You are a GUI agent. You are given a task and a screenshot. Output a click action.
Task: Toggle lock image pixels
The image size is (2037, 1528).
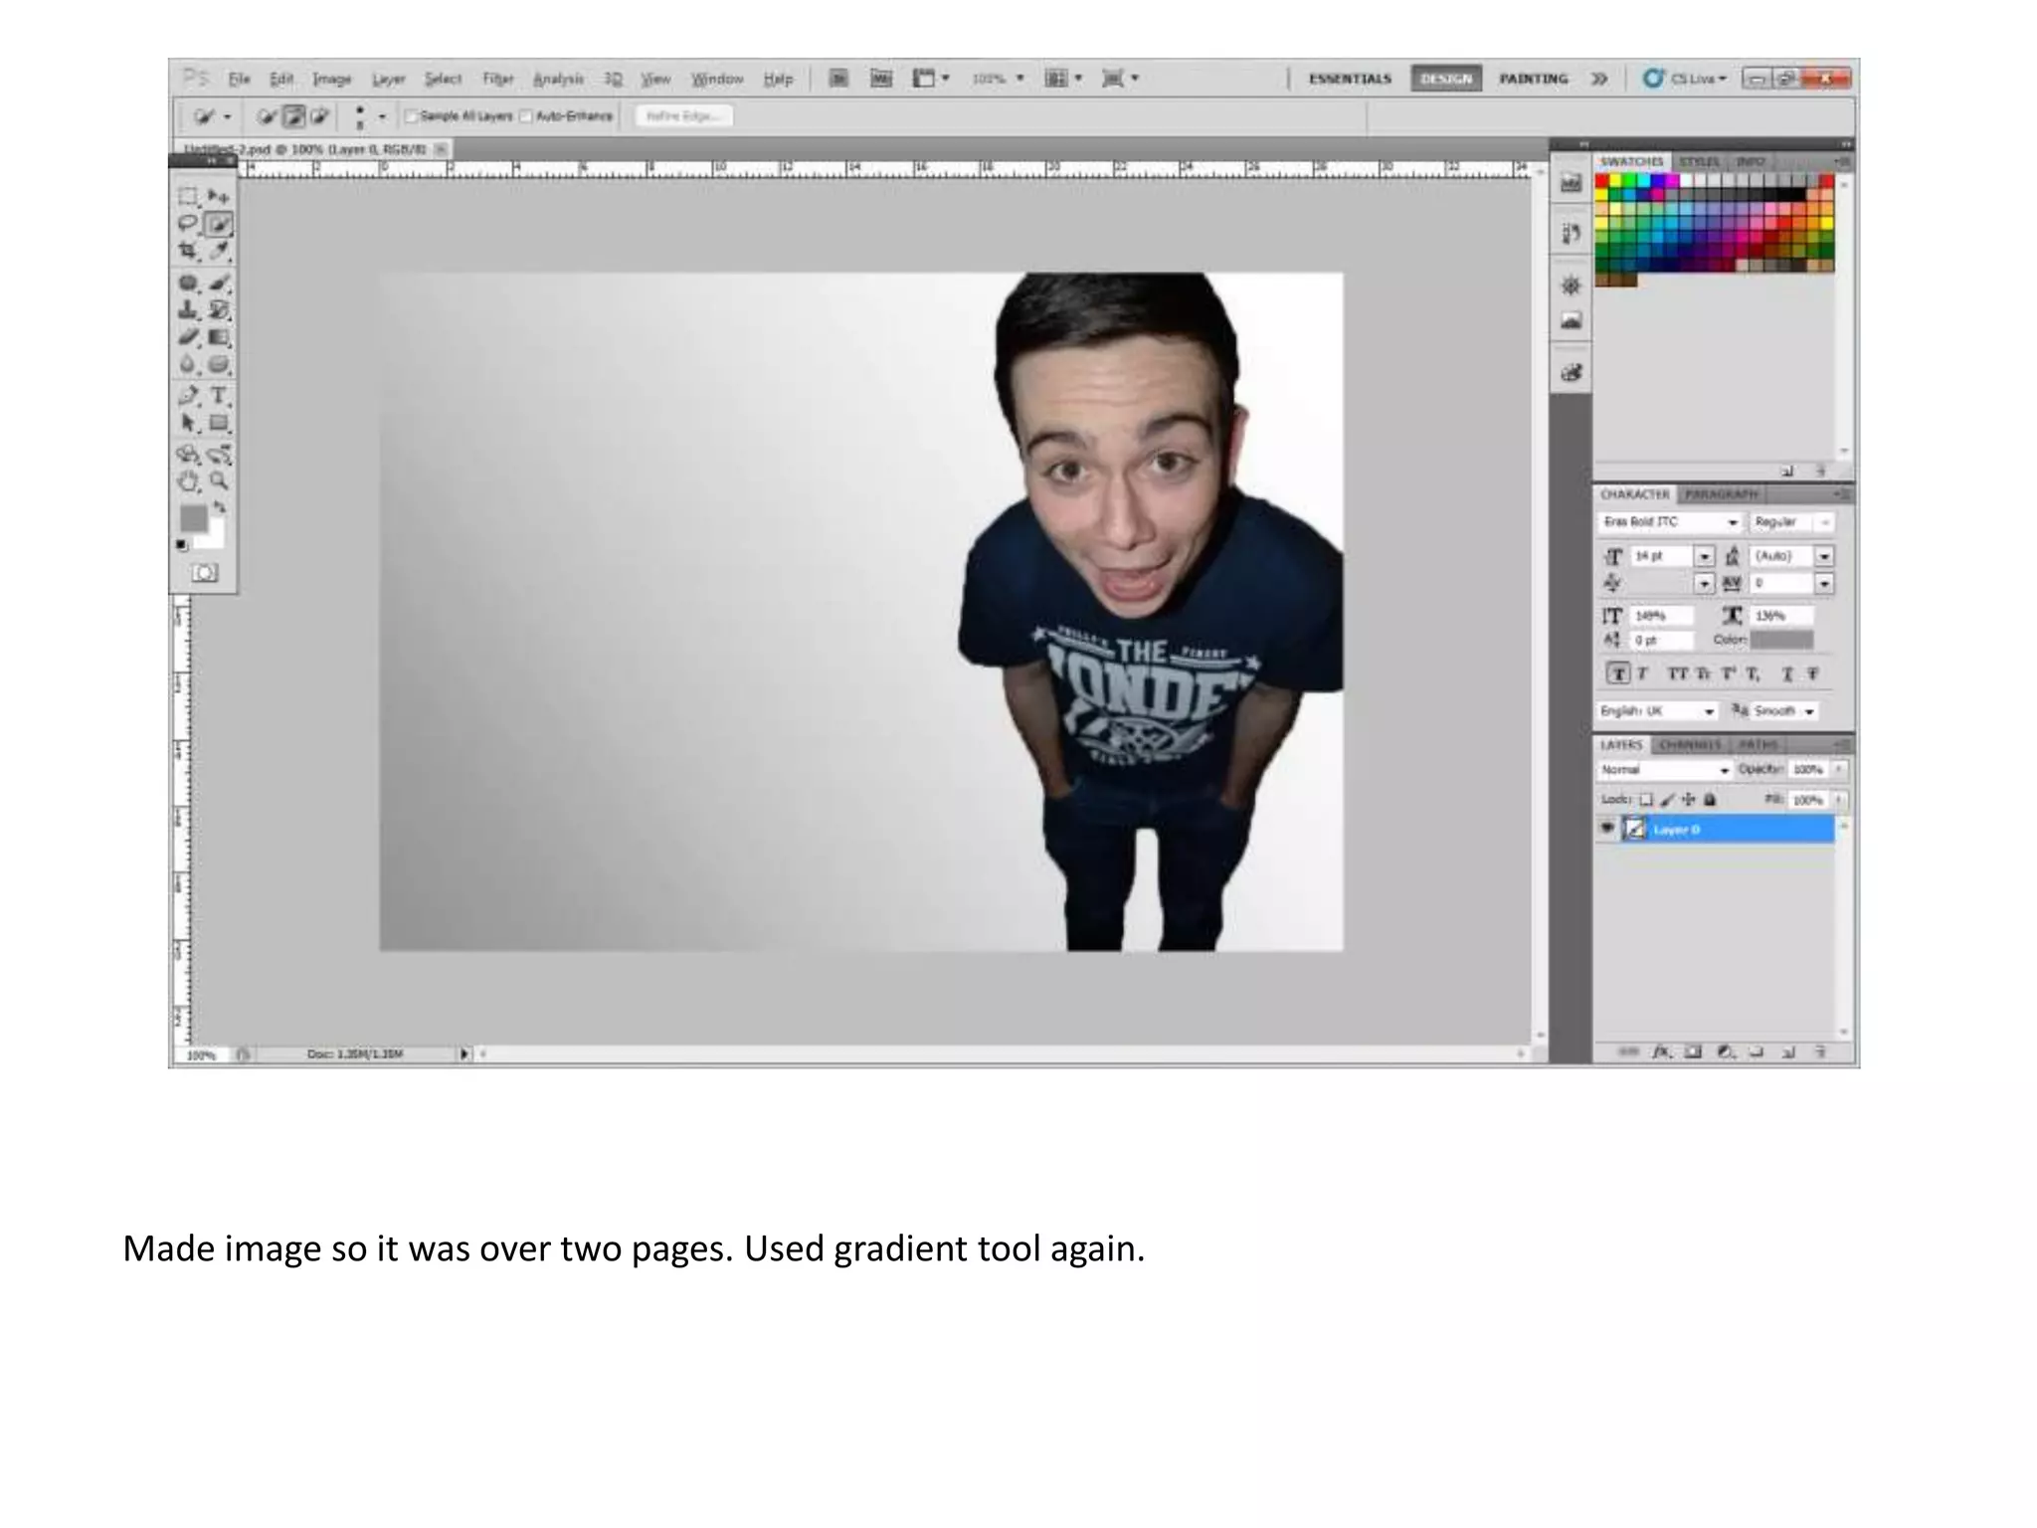pos(1668,799)
